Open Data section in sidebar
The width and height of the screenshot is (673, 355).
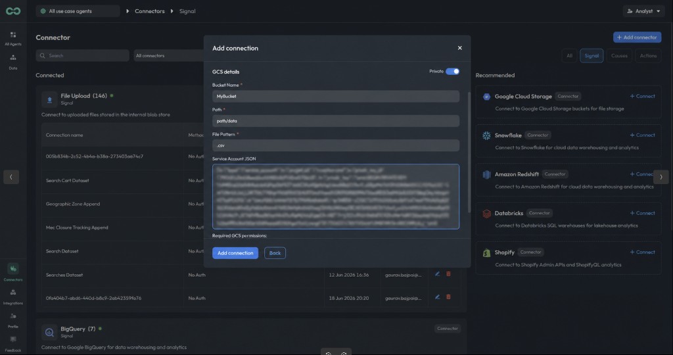pyautogui.click(x=13, y=62)
